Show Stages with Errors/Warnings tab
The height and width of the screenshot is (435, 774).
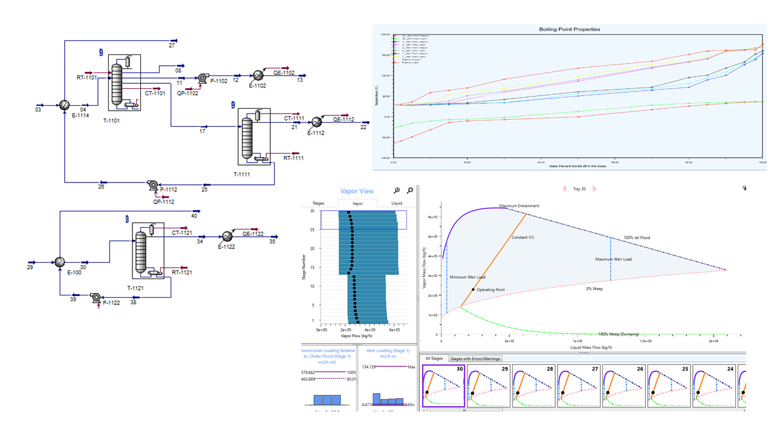tap(475, 358)
